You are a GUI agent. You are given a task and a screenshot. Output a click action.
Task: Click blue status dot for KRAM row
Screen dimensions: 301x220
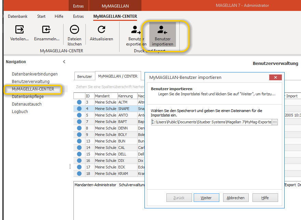pos(79,174)
